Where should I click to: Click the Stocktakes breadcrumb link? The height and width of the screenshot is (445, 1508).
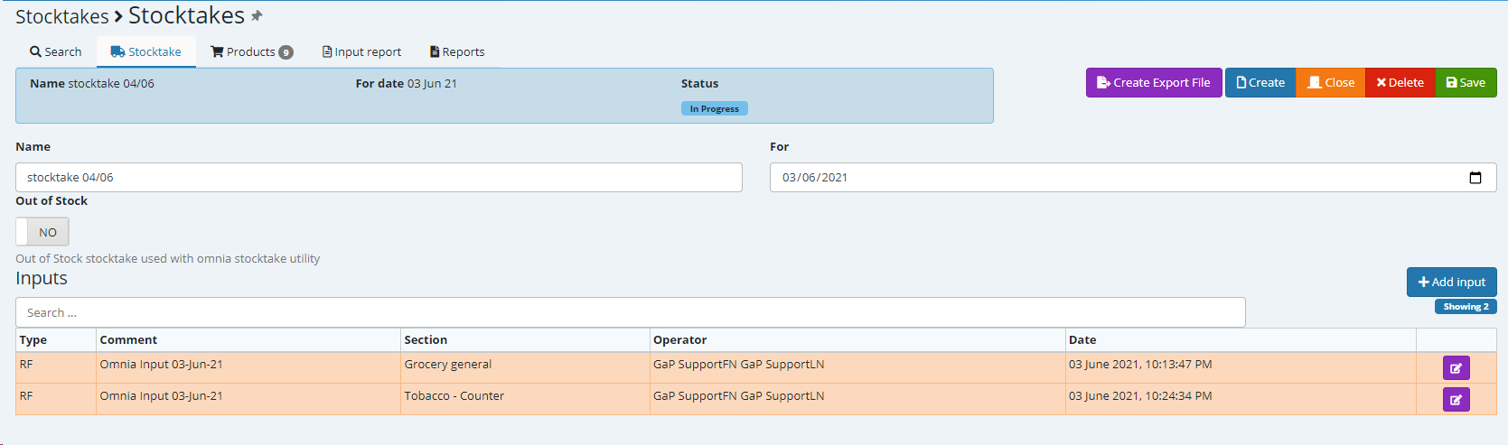pyautogui.click(x=61, y=17)
